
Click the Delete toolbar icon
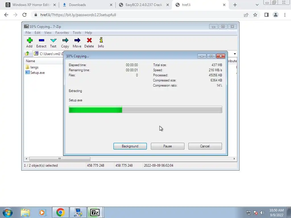point(89,43)
